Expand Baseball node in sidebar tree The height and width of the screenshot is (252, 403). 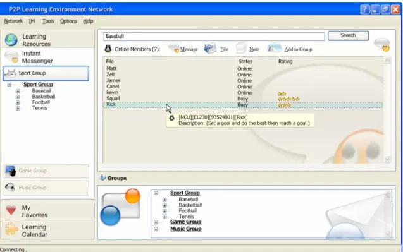click(x=18, y=91)
